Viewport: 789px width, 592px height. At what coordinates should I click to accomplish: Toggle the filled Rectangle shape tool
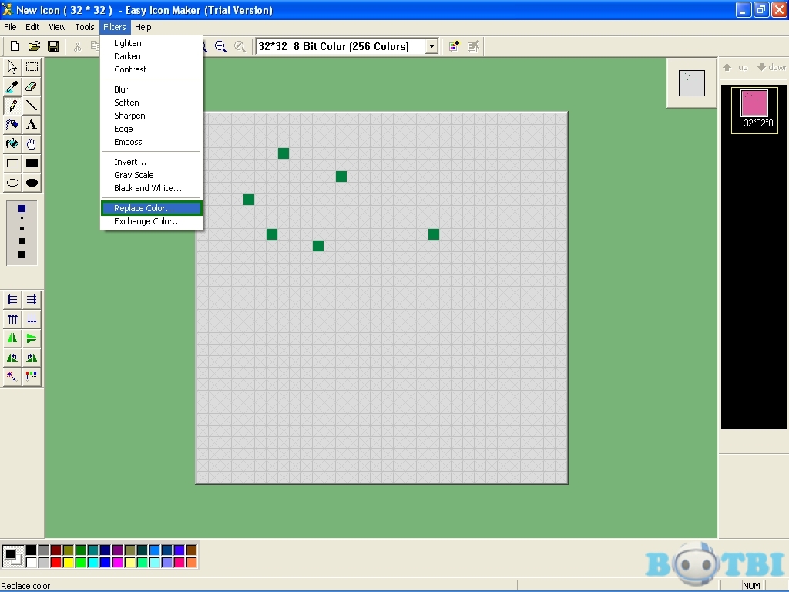click(32, 163)
